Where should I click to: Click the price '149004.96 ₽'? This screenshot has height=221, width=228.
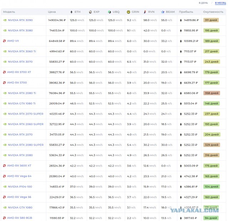coord(57,20)
